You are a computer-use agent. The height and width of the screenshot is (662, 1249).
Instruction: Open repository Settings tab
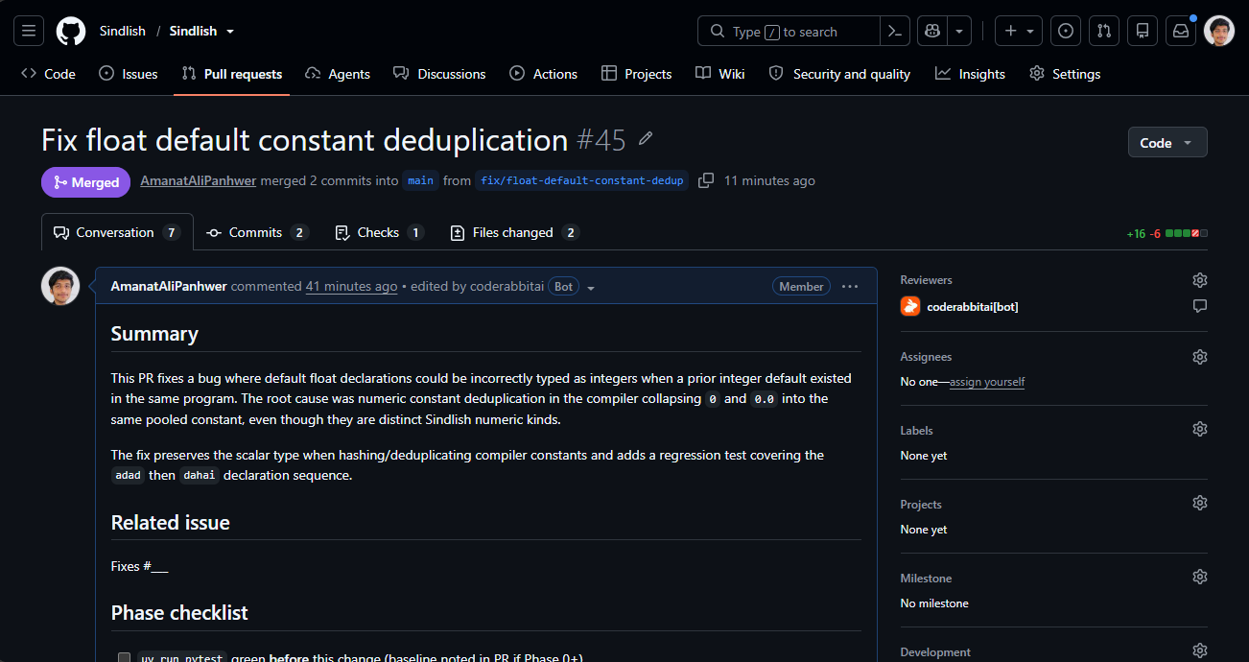pyautogui.click(x=1065, y=74)
